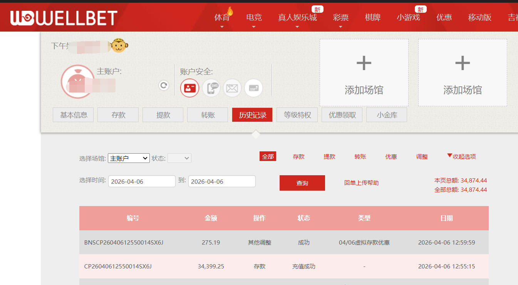The width and height of the screenshot is (518, 285).
Task: Open the email verification icon
Action: 232,88
